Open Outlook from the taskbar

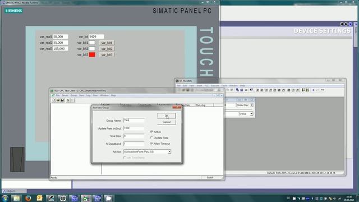point(40,198)
